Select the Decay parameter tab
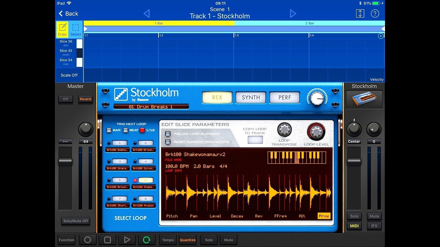Image resolution: width=440 pixels, height=247 pixels. click(237, 216)
